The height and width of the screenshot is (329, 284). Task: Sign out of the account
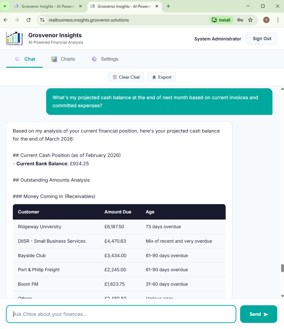262,39
